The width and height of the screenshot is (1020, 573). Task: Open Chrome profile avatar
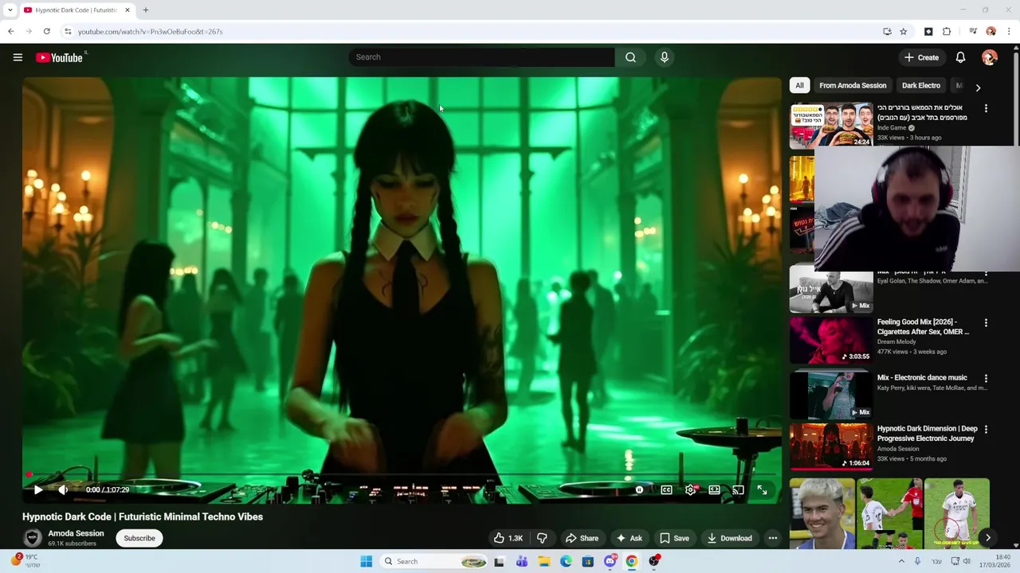click(x=991, y=32)
